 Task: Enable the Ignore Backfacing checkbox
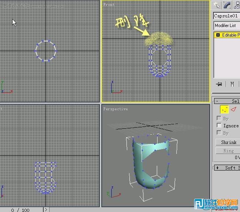coord(219,125)
